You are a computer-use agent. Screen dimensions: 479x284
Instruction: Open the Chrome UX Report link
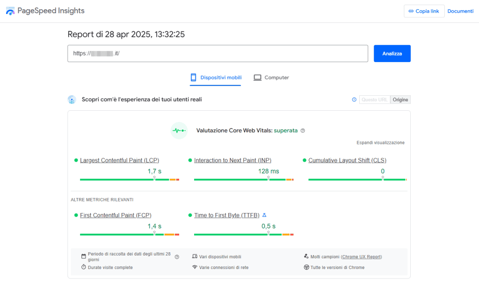362,257
